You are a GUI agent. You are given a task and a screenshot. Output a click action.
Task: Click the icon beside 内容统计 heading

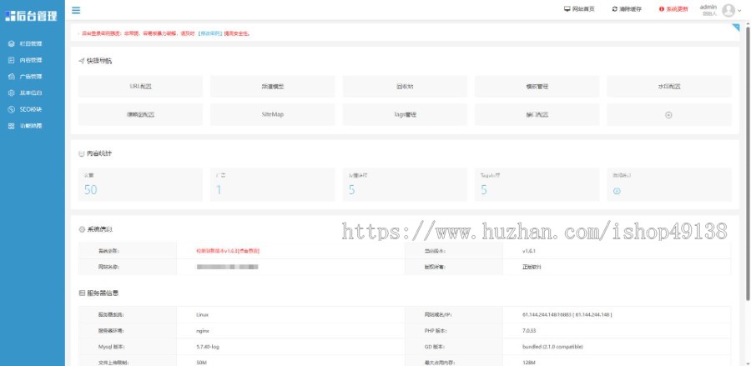tap(82, 153)
